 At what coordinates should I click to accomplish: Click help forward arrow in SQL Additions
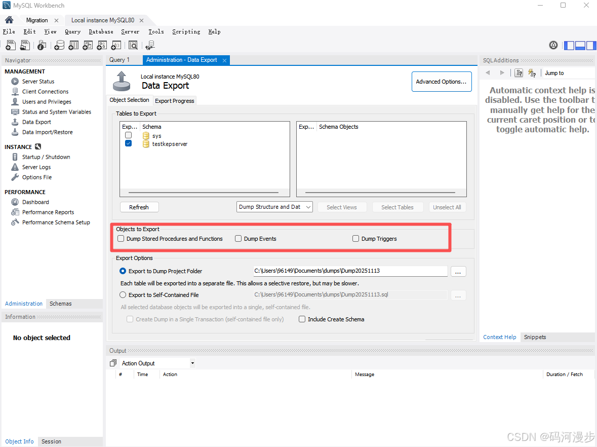502,73
